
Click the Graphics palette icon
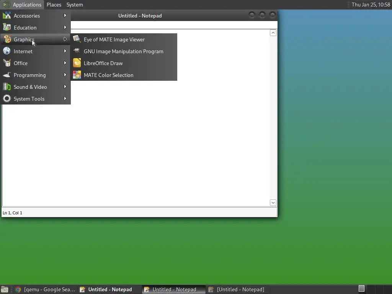tap(7, 39)
